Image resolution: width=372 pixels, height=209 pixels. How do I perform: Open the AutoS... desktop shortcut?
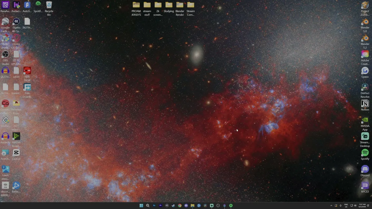pyautogui.click(x=27, y=7)
